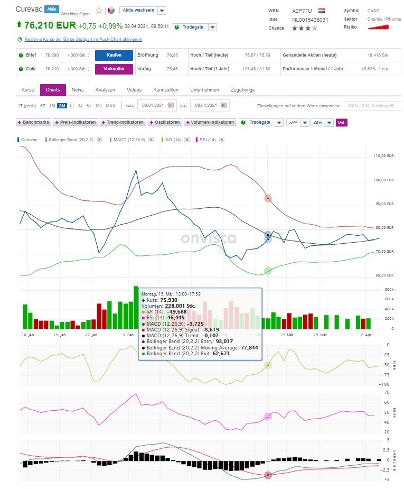Open the 'bis' date calendar picker icon
The image size is (404, 489).
pyautogui.click(x=223, y=105)
